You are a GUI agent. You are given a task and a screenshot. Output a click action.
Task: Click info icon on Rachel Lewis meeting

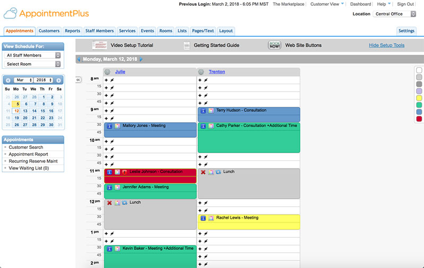point(203,218)
